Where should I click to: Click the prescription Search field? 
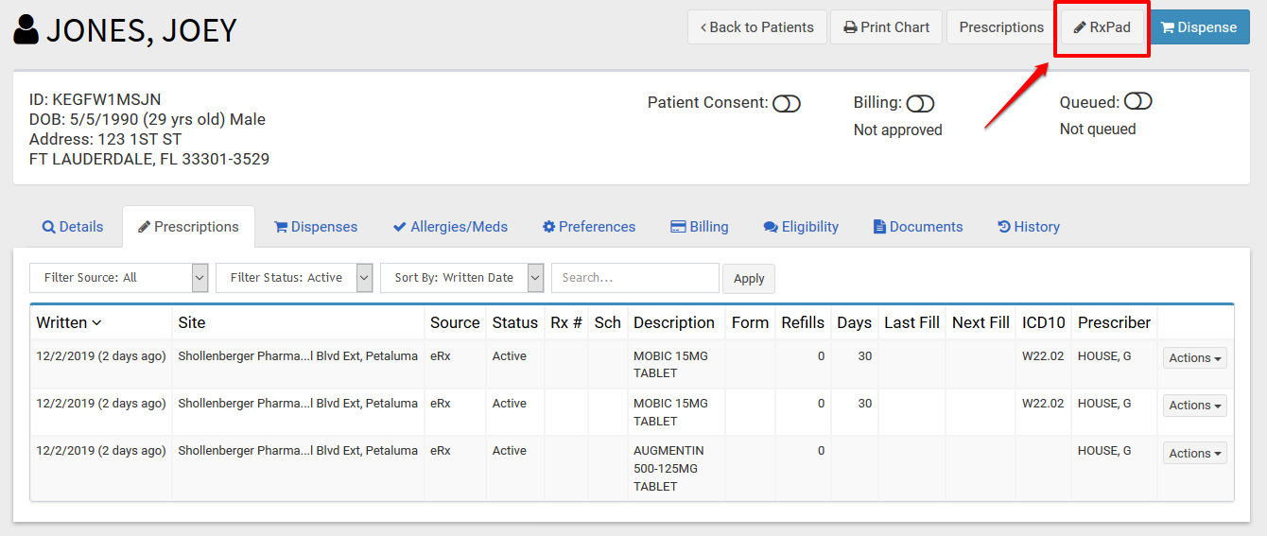634,278
